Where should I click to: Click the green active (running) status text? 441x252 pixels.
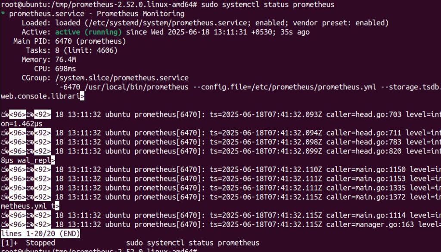[x=88, y=32]
